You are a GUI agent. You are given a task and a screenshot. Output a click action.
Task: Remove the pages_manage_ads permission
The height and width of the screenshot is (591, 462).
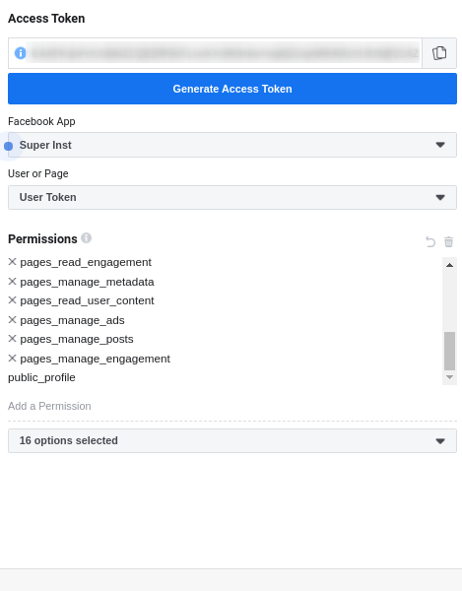tap(13, 319)
